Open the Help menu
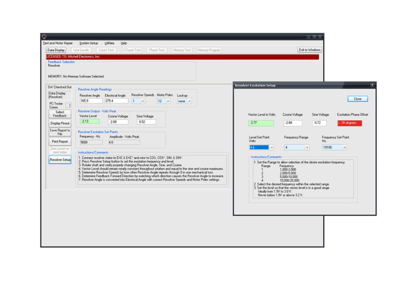415x282 pixels. 124,43
